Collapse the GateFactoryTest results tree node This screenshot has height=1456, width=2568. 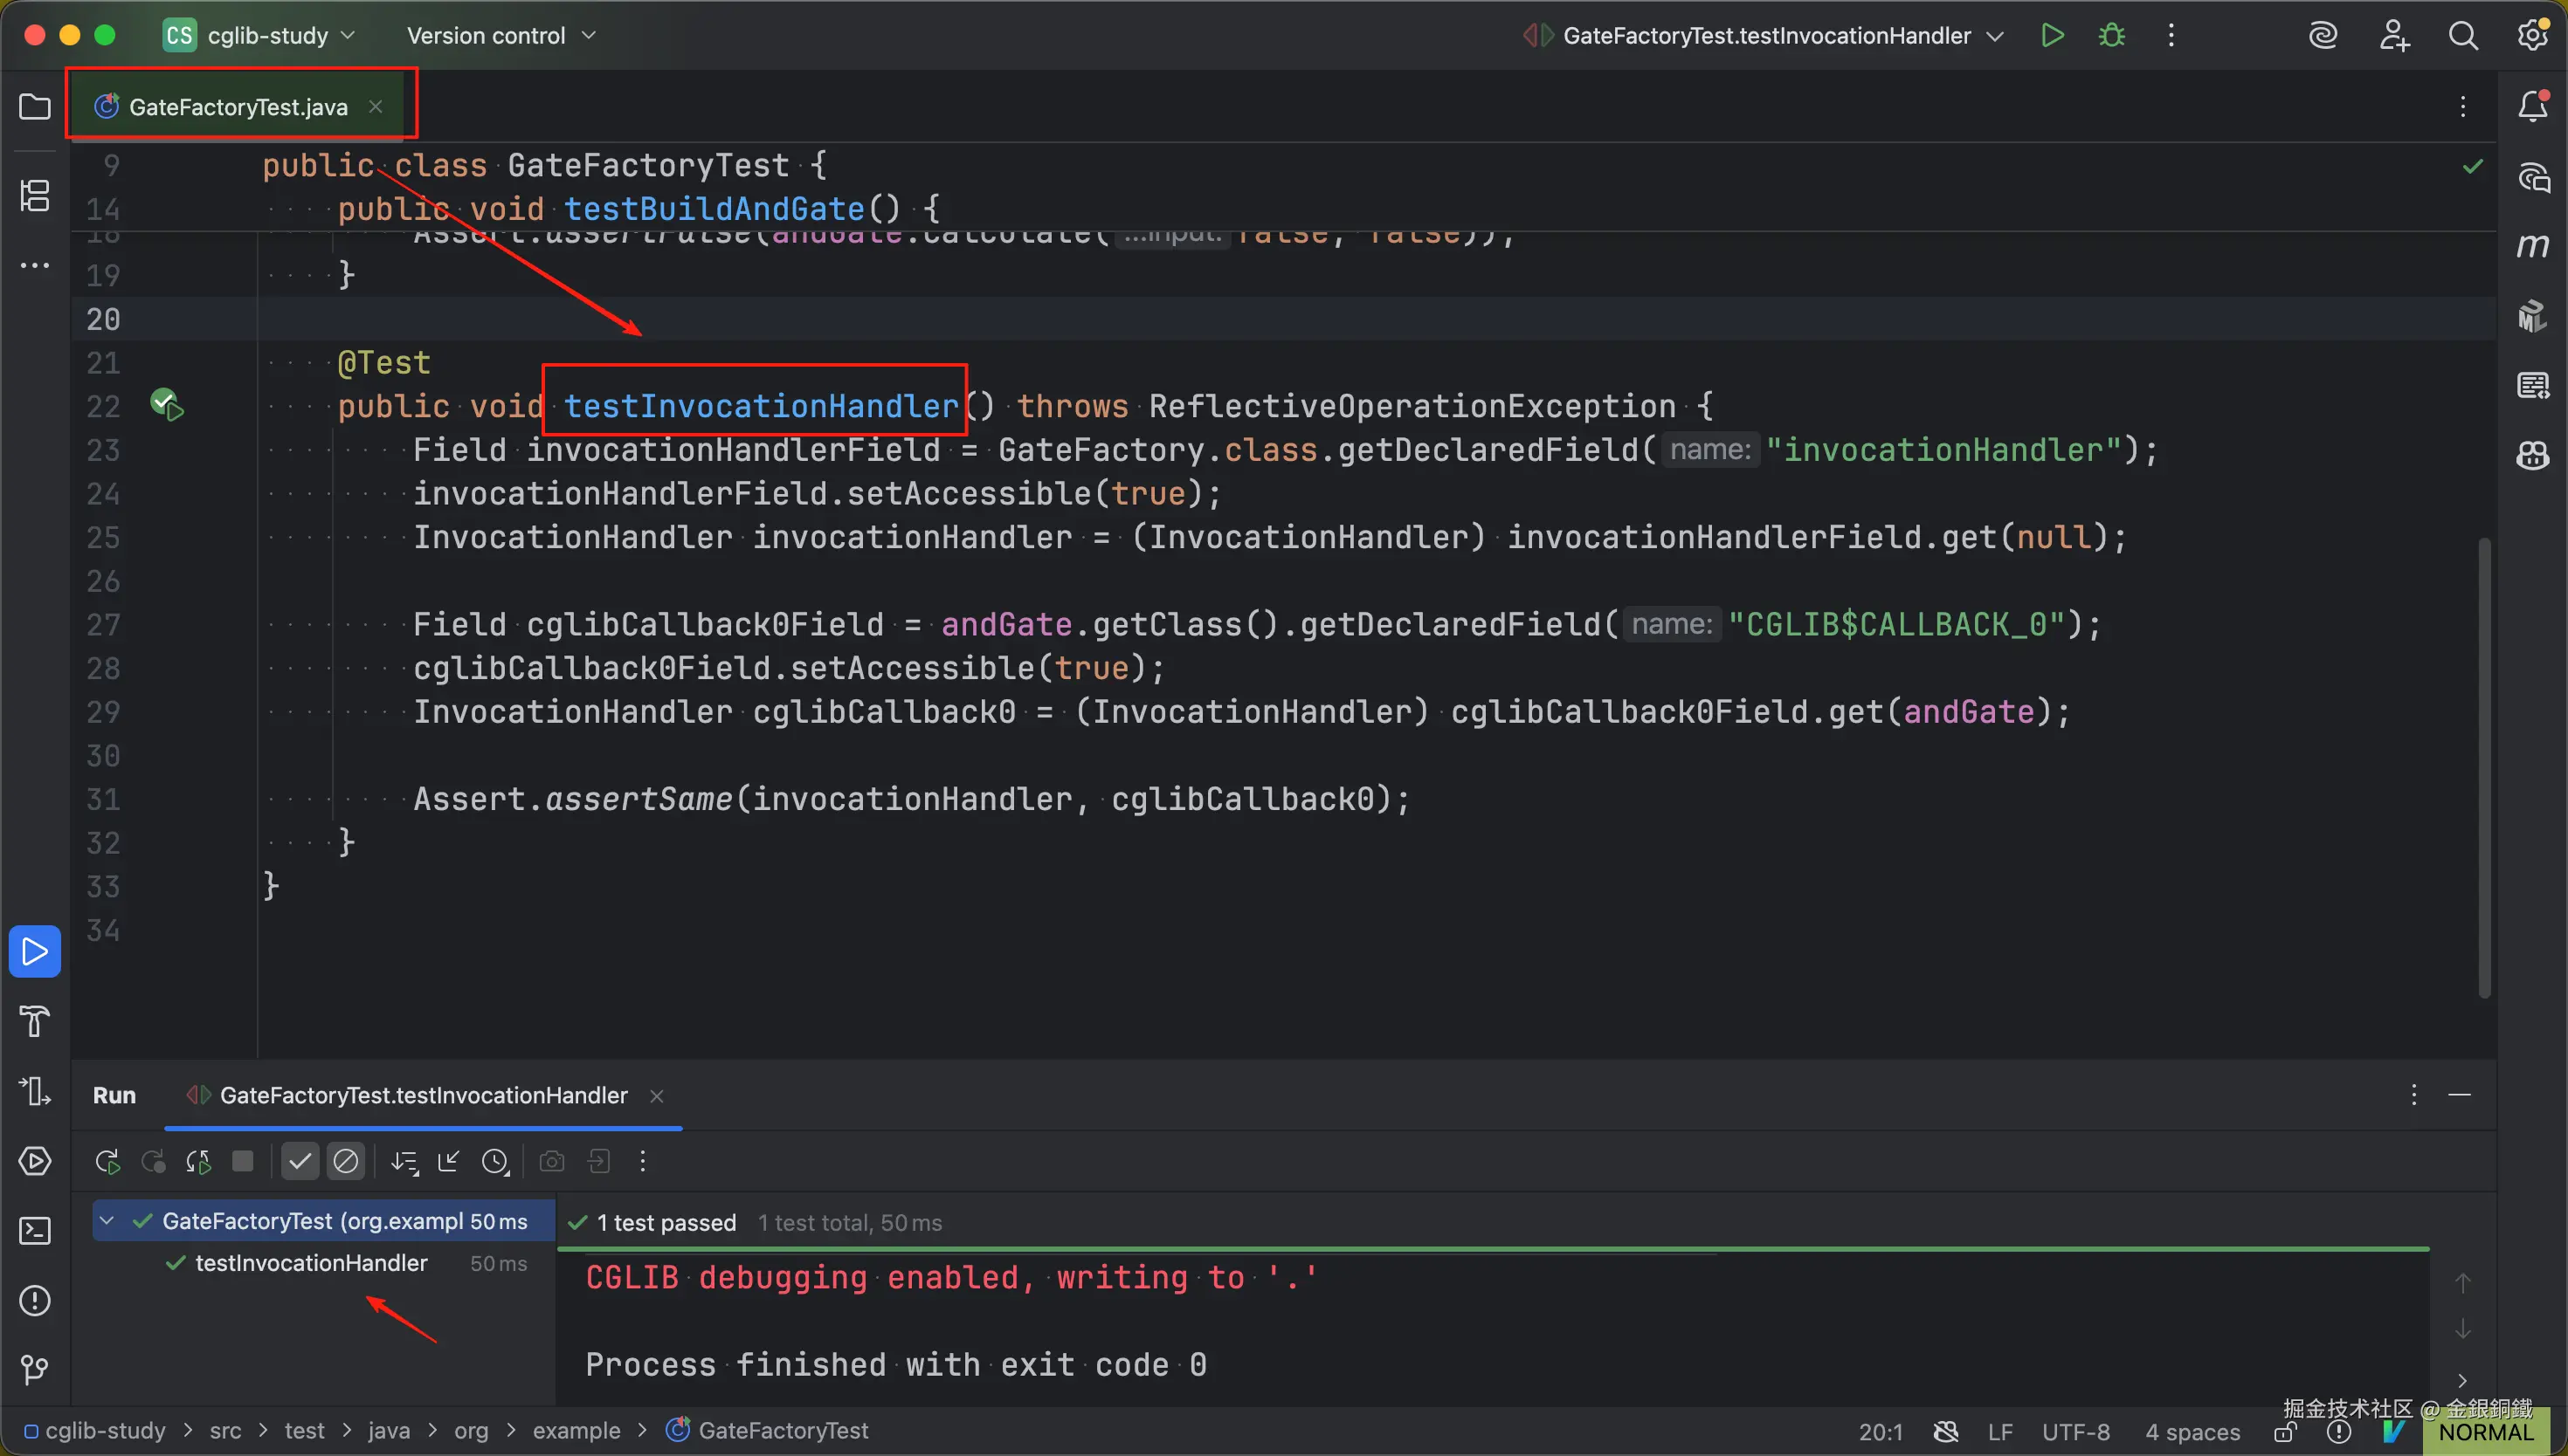(x=107, y=1221)
